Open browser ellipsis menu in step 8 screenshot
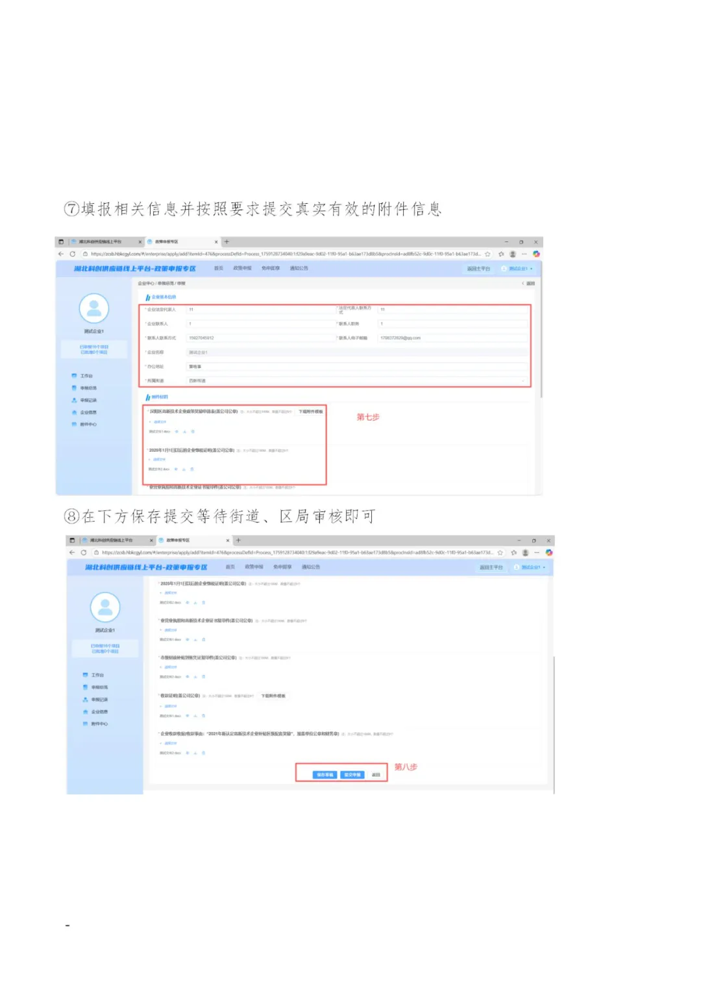The image size is (701, 991). tap(537, 553)
